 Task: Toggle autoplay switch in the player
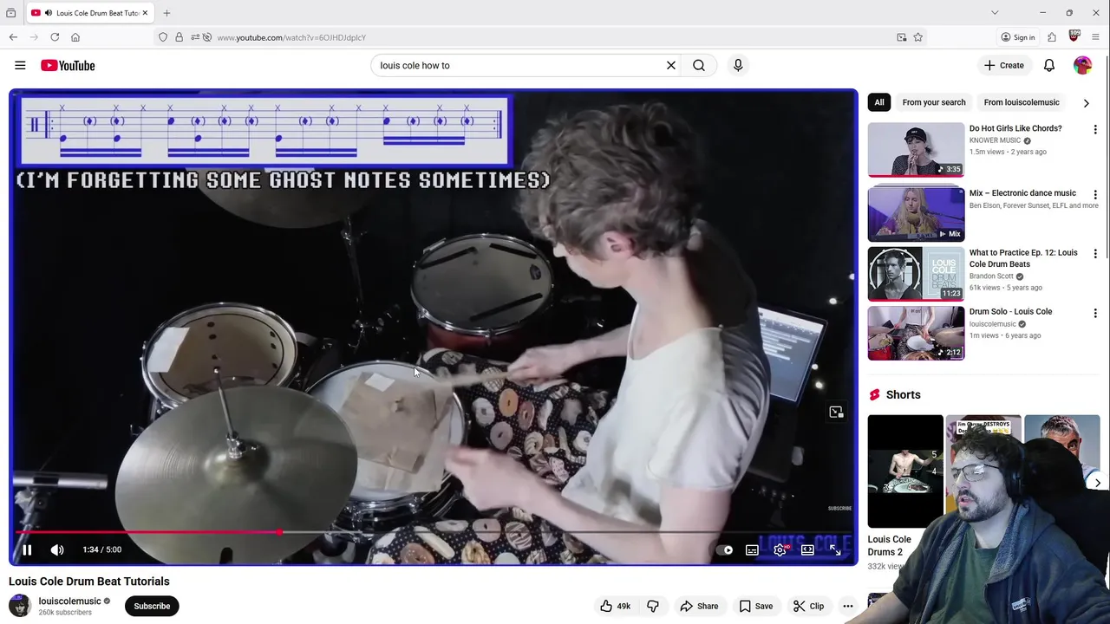[724, 549]
